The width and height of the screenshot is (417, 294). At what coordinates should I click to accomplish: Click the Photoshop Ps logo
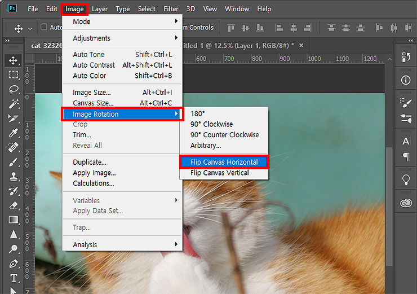[12, 8]
